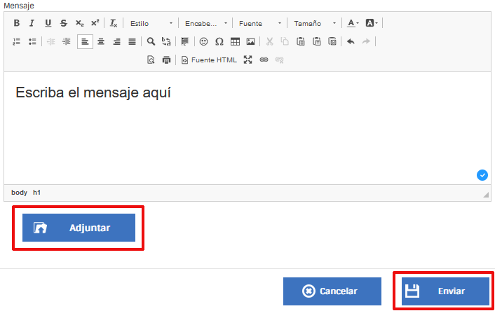Select justify alignment
The width and height of the screenshot is (495, 311).
pos(132,41)
